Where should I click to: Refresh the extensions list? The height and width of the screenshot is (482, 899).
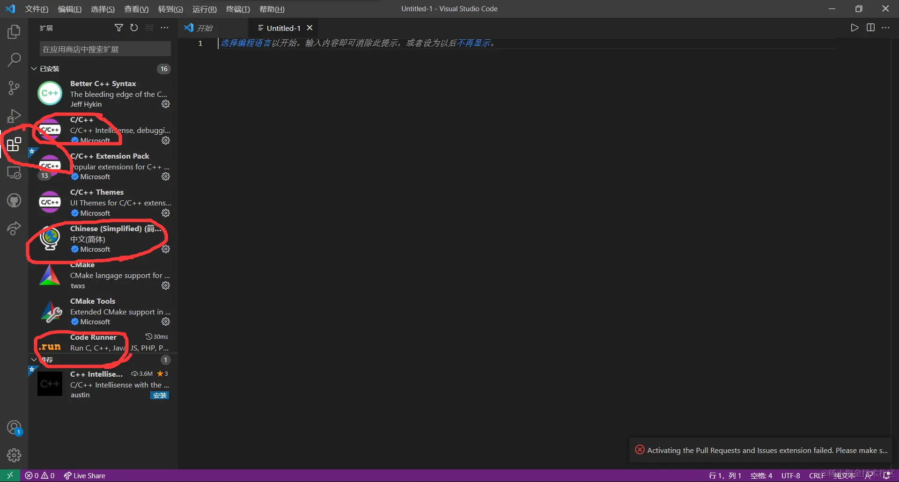pos(134,28)
